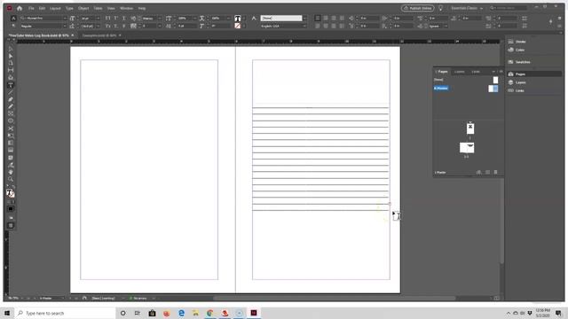Click the fill and stroke swatch in toolbox
Screen dimensions: 568x319
(10, 193)
